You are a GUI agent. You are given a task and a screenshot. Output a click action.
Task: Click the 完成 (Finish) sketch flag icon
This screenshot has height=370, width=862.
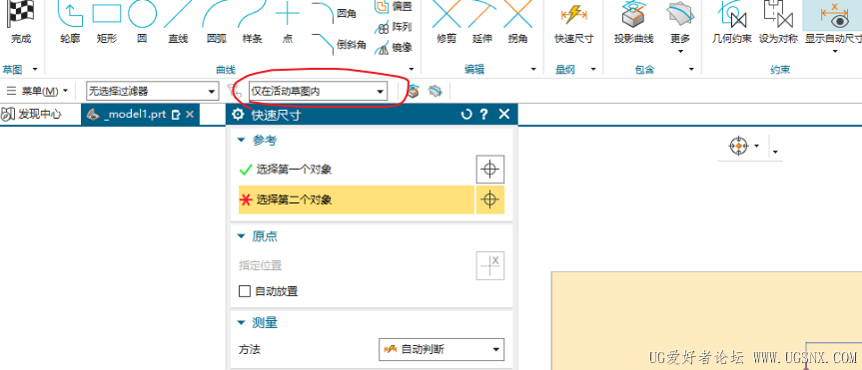coord(20,14)
